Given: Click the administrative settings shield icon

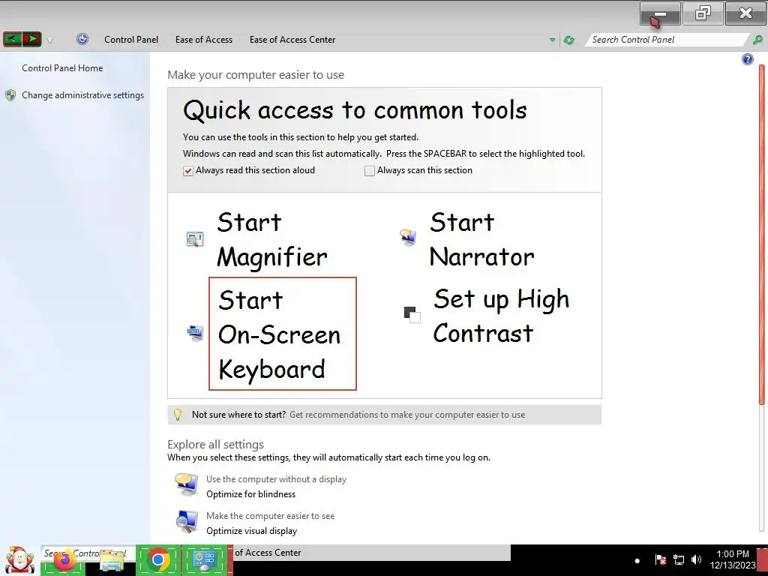Looking at the screenshot, I should [x=10, y=95].
